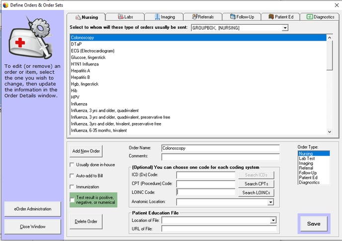Open the GROUPBOX [NURSING] recipient dropdown
The height and width of the screenshot is (241, 342).
(x=285, y=28)
